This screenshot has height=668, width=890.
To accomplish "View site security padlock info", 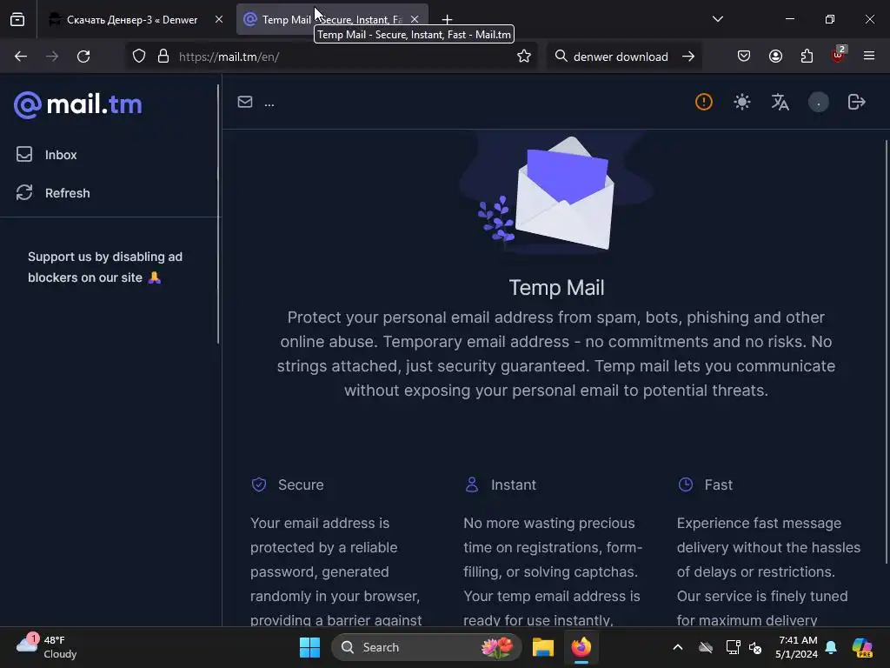I will 163,57.
